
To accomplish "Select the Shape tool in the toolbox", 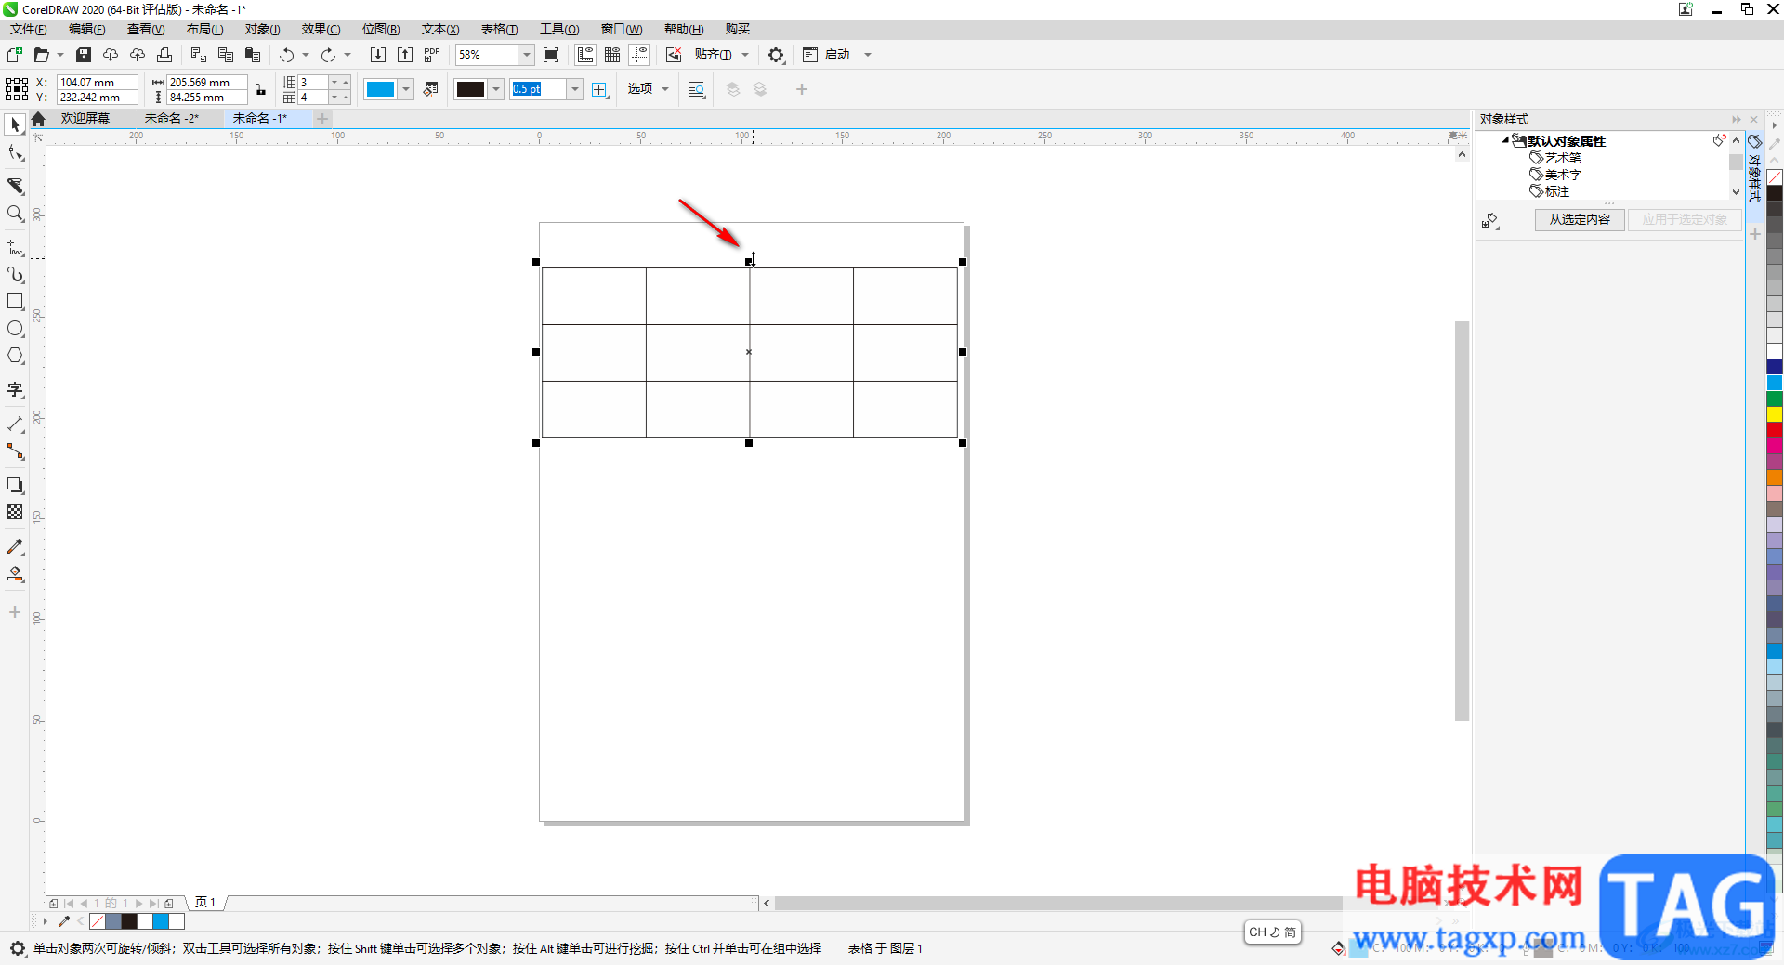I will tap(15, 153).
